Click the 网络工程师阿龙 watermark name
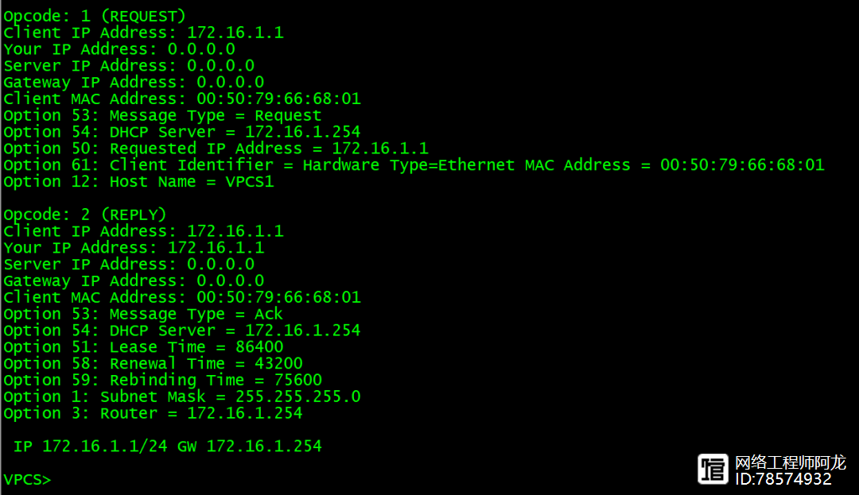The image size is (859, 495). pyautogui.click(x=790, y=462)
